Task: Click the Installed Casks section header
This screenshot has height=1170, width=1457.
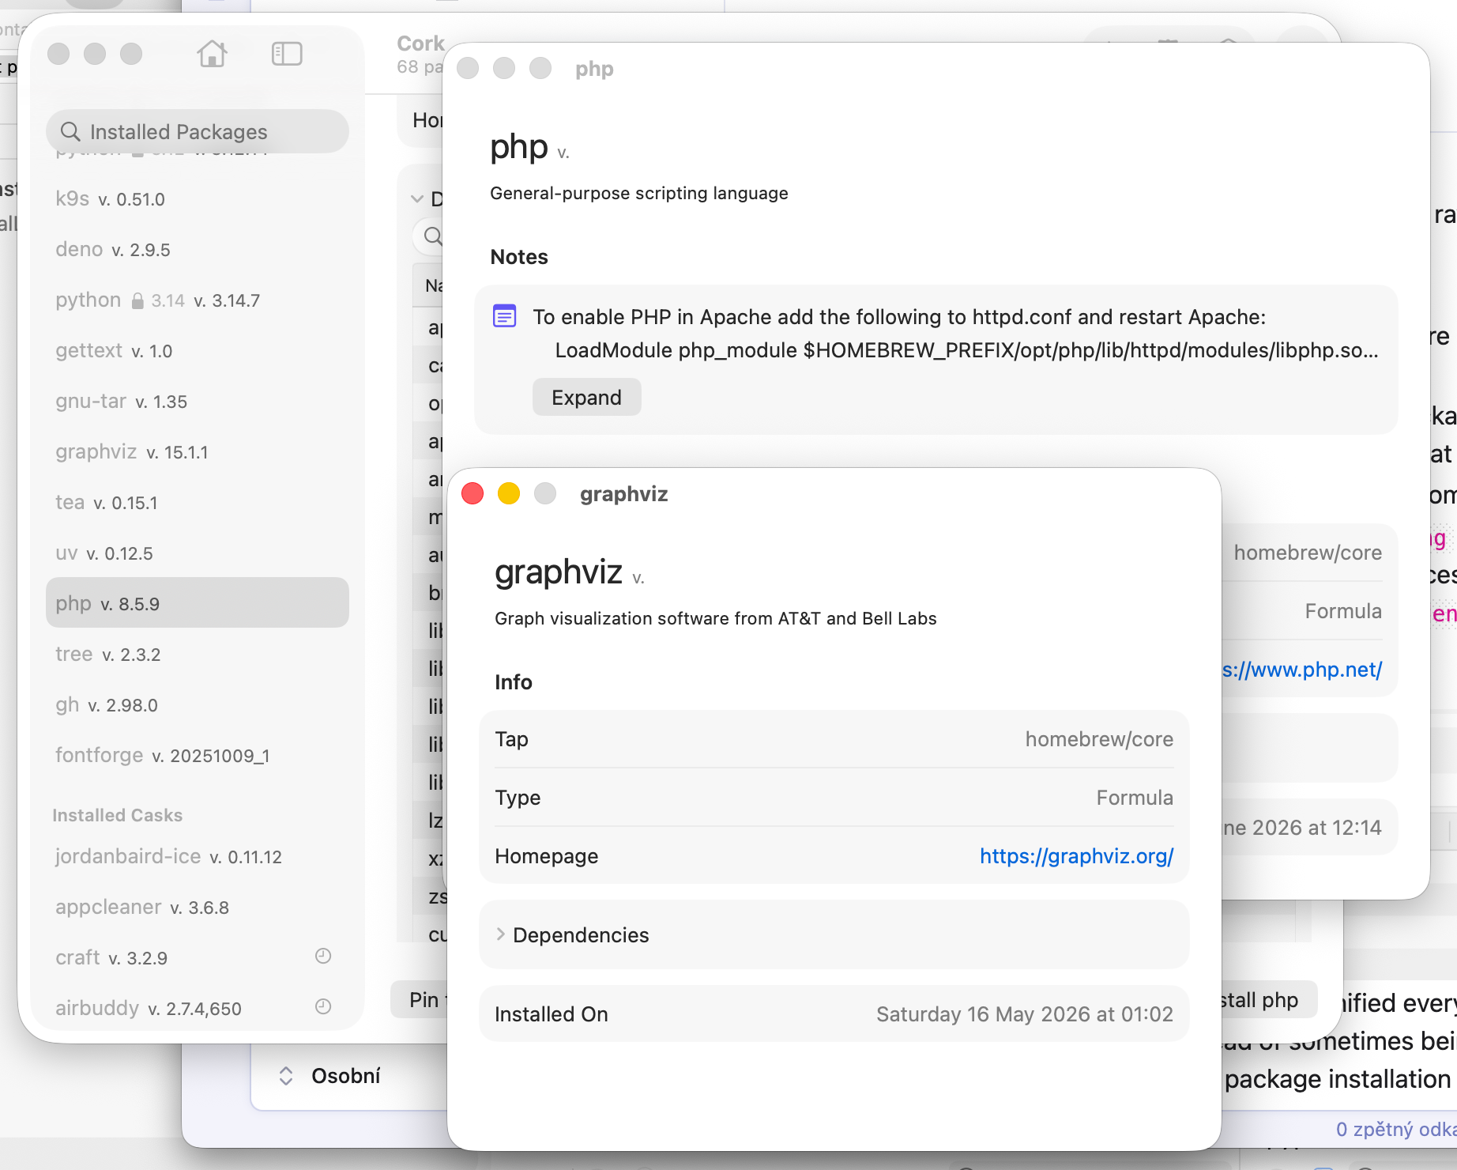Action: (x=117, y=815)
